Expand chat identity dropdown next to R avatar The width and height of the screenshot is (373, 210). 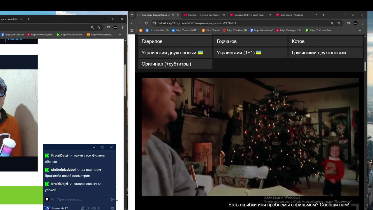pos(52,199)
